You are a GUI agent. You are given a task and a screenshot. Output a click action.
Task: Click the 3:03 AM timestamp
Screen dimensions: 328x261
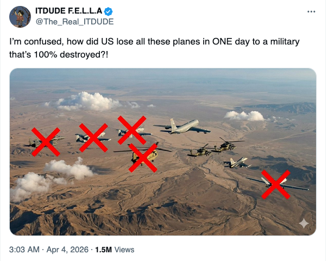click(24, 250)
